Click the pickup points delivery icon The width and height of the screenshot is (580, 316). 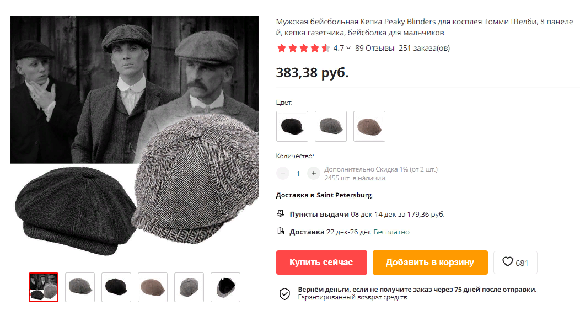[281, 213]
